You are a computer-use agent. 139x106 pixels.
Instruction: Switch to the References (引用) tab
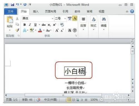tap(65, 11)
